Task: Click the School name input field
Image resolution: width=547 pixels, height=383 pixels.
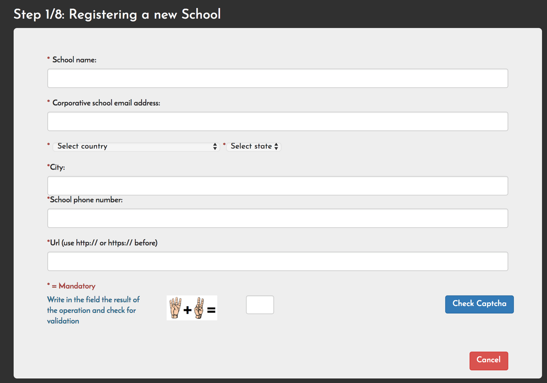Action: pos(277,78)
